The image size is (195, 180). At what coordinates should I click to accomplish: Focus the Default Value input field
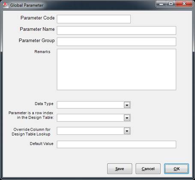pyautogui.click(x=117, y=145)
